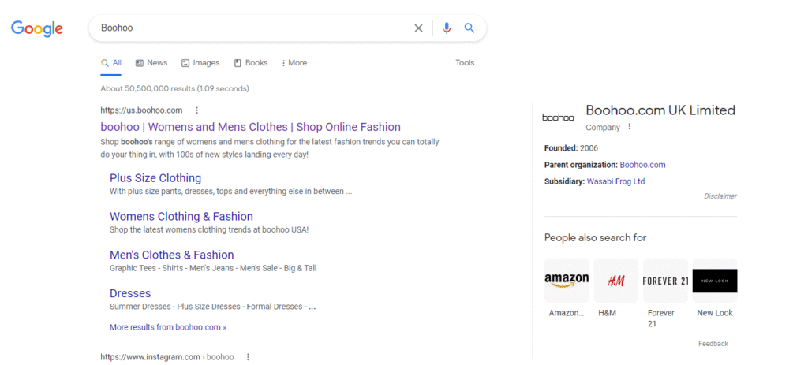Open the Tools options
Screen dimensions: 808x365
click(x=465, y=63)
